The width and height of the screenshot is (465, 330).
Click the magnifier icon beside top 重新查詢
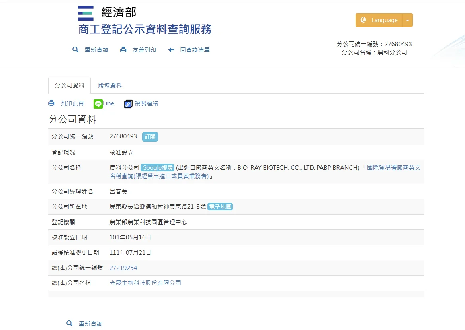[76, 50]
